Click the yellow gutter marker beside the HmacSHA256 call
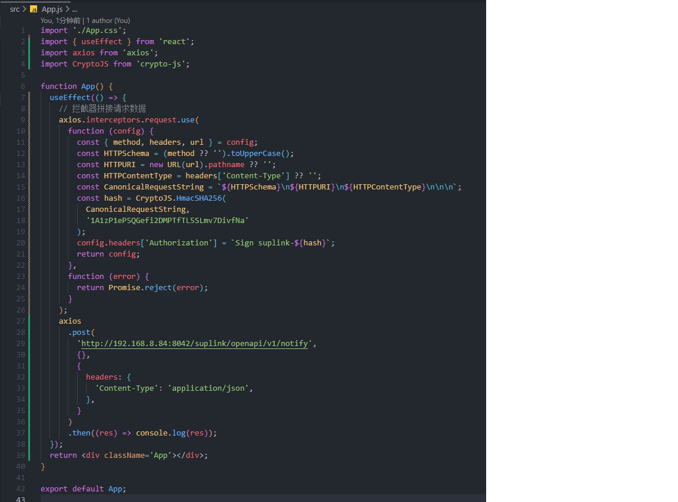The image size is (678, 502). (29, 198)
